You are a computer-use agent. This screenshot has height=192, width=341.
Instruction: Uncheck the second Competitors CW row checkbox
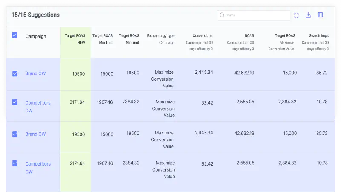[15, 163]
